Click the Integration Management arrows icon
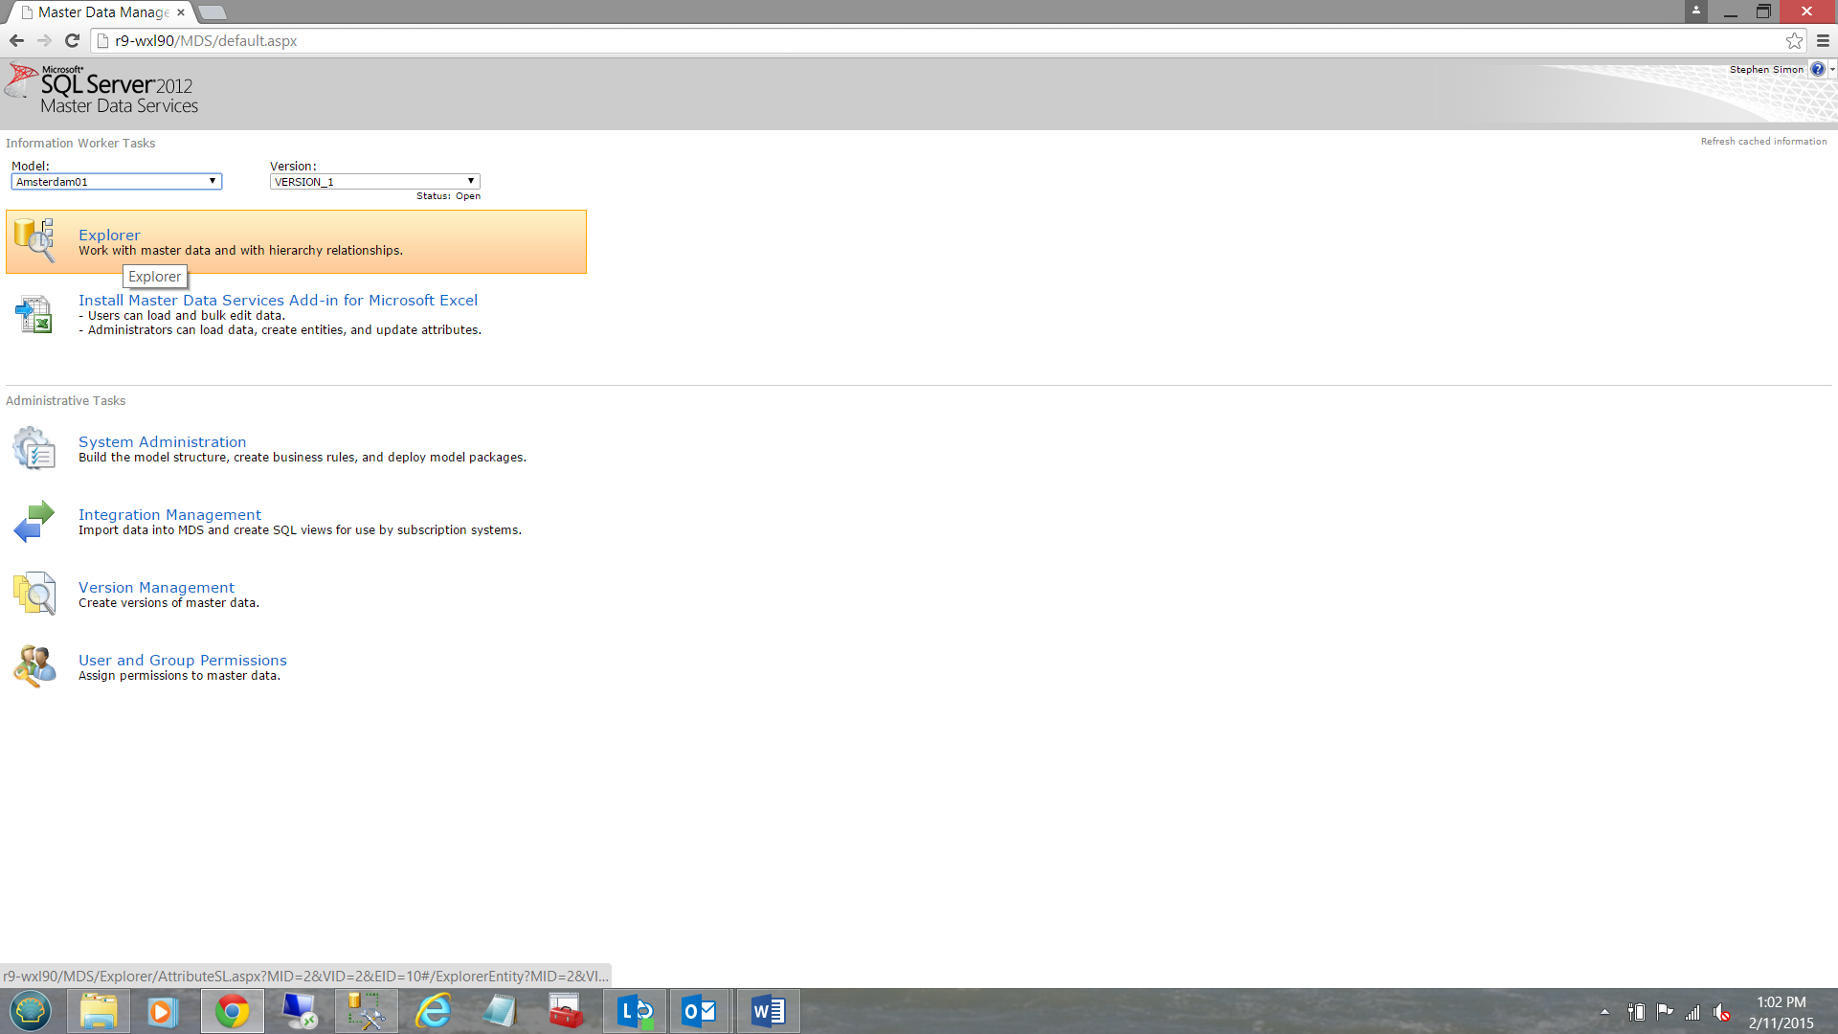The image size is (1838, 1034). [34, 522]
